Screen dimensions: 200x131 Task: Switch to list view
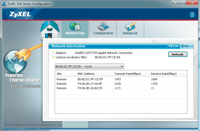(x=185, y=46)
